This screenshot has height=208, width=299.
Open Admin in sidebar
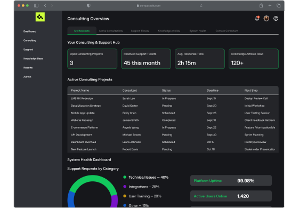point(27,77)
